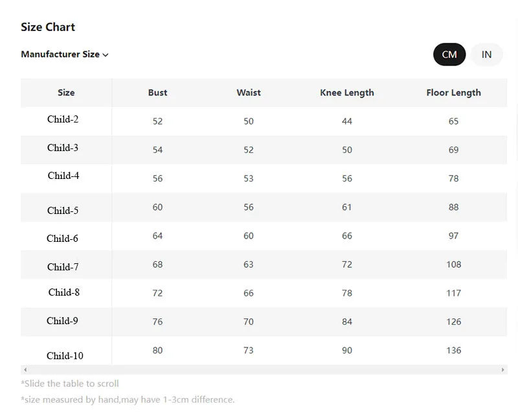Viewport: 518px width, 413px height.
Task: Switch units to CM
Action: (449, 54)
